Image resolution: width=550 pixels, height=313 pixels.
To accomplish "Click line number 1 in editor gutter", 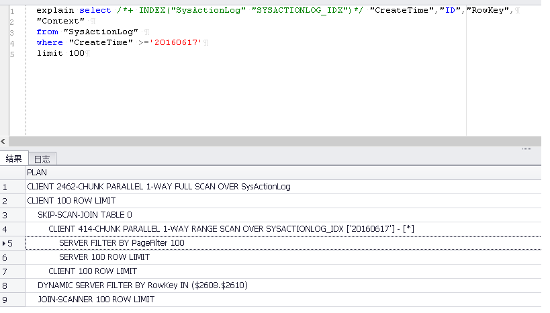I will pyautogui.click(x=11, y=10).
